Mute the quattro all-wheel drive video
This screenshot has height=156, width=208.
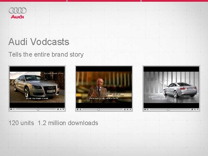pos(145,109)
